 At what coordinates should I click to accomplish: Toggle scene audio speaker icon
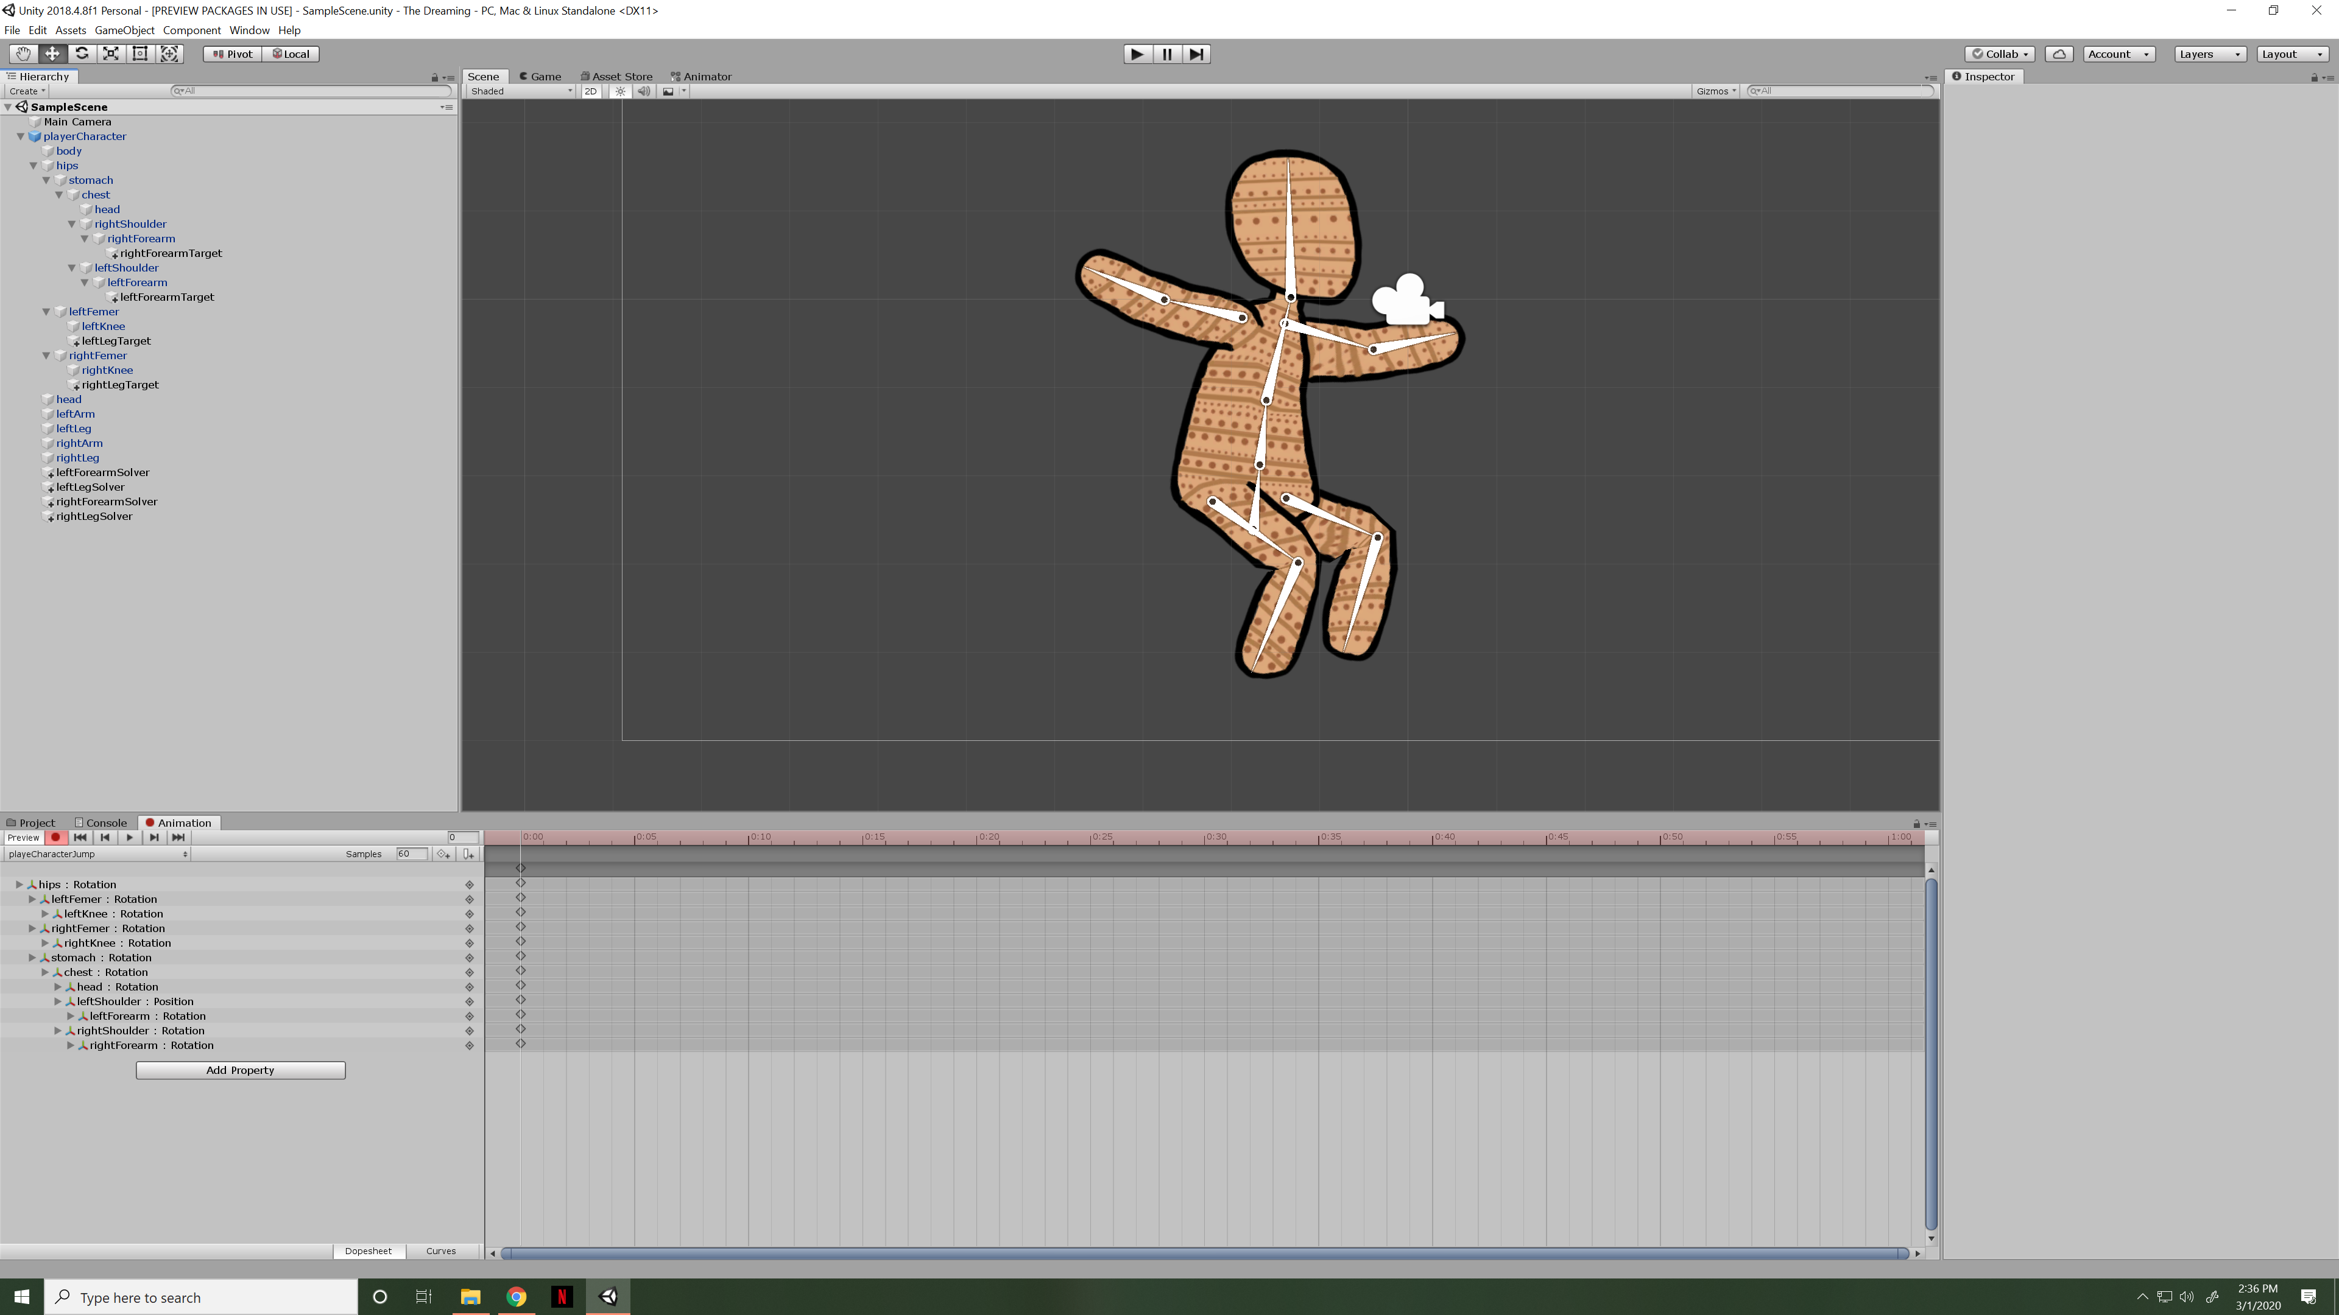(x=644, y=91)
